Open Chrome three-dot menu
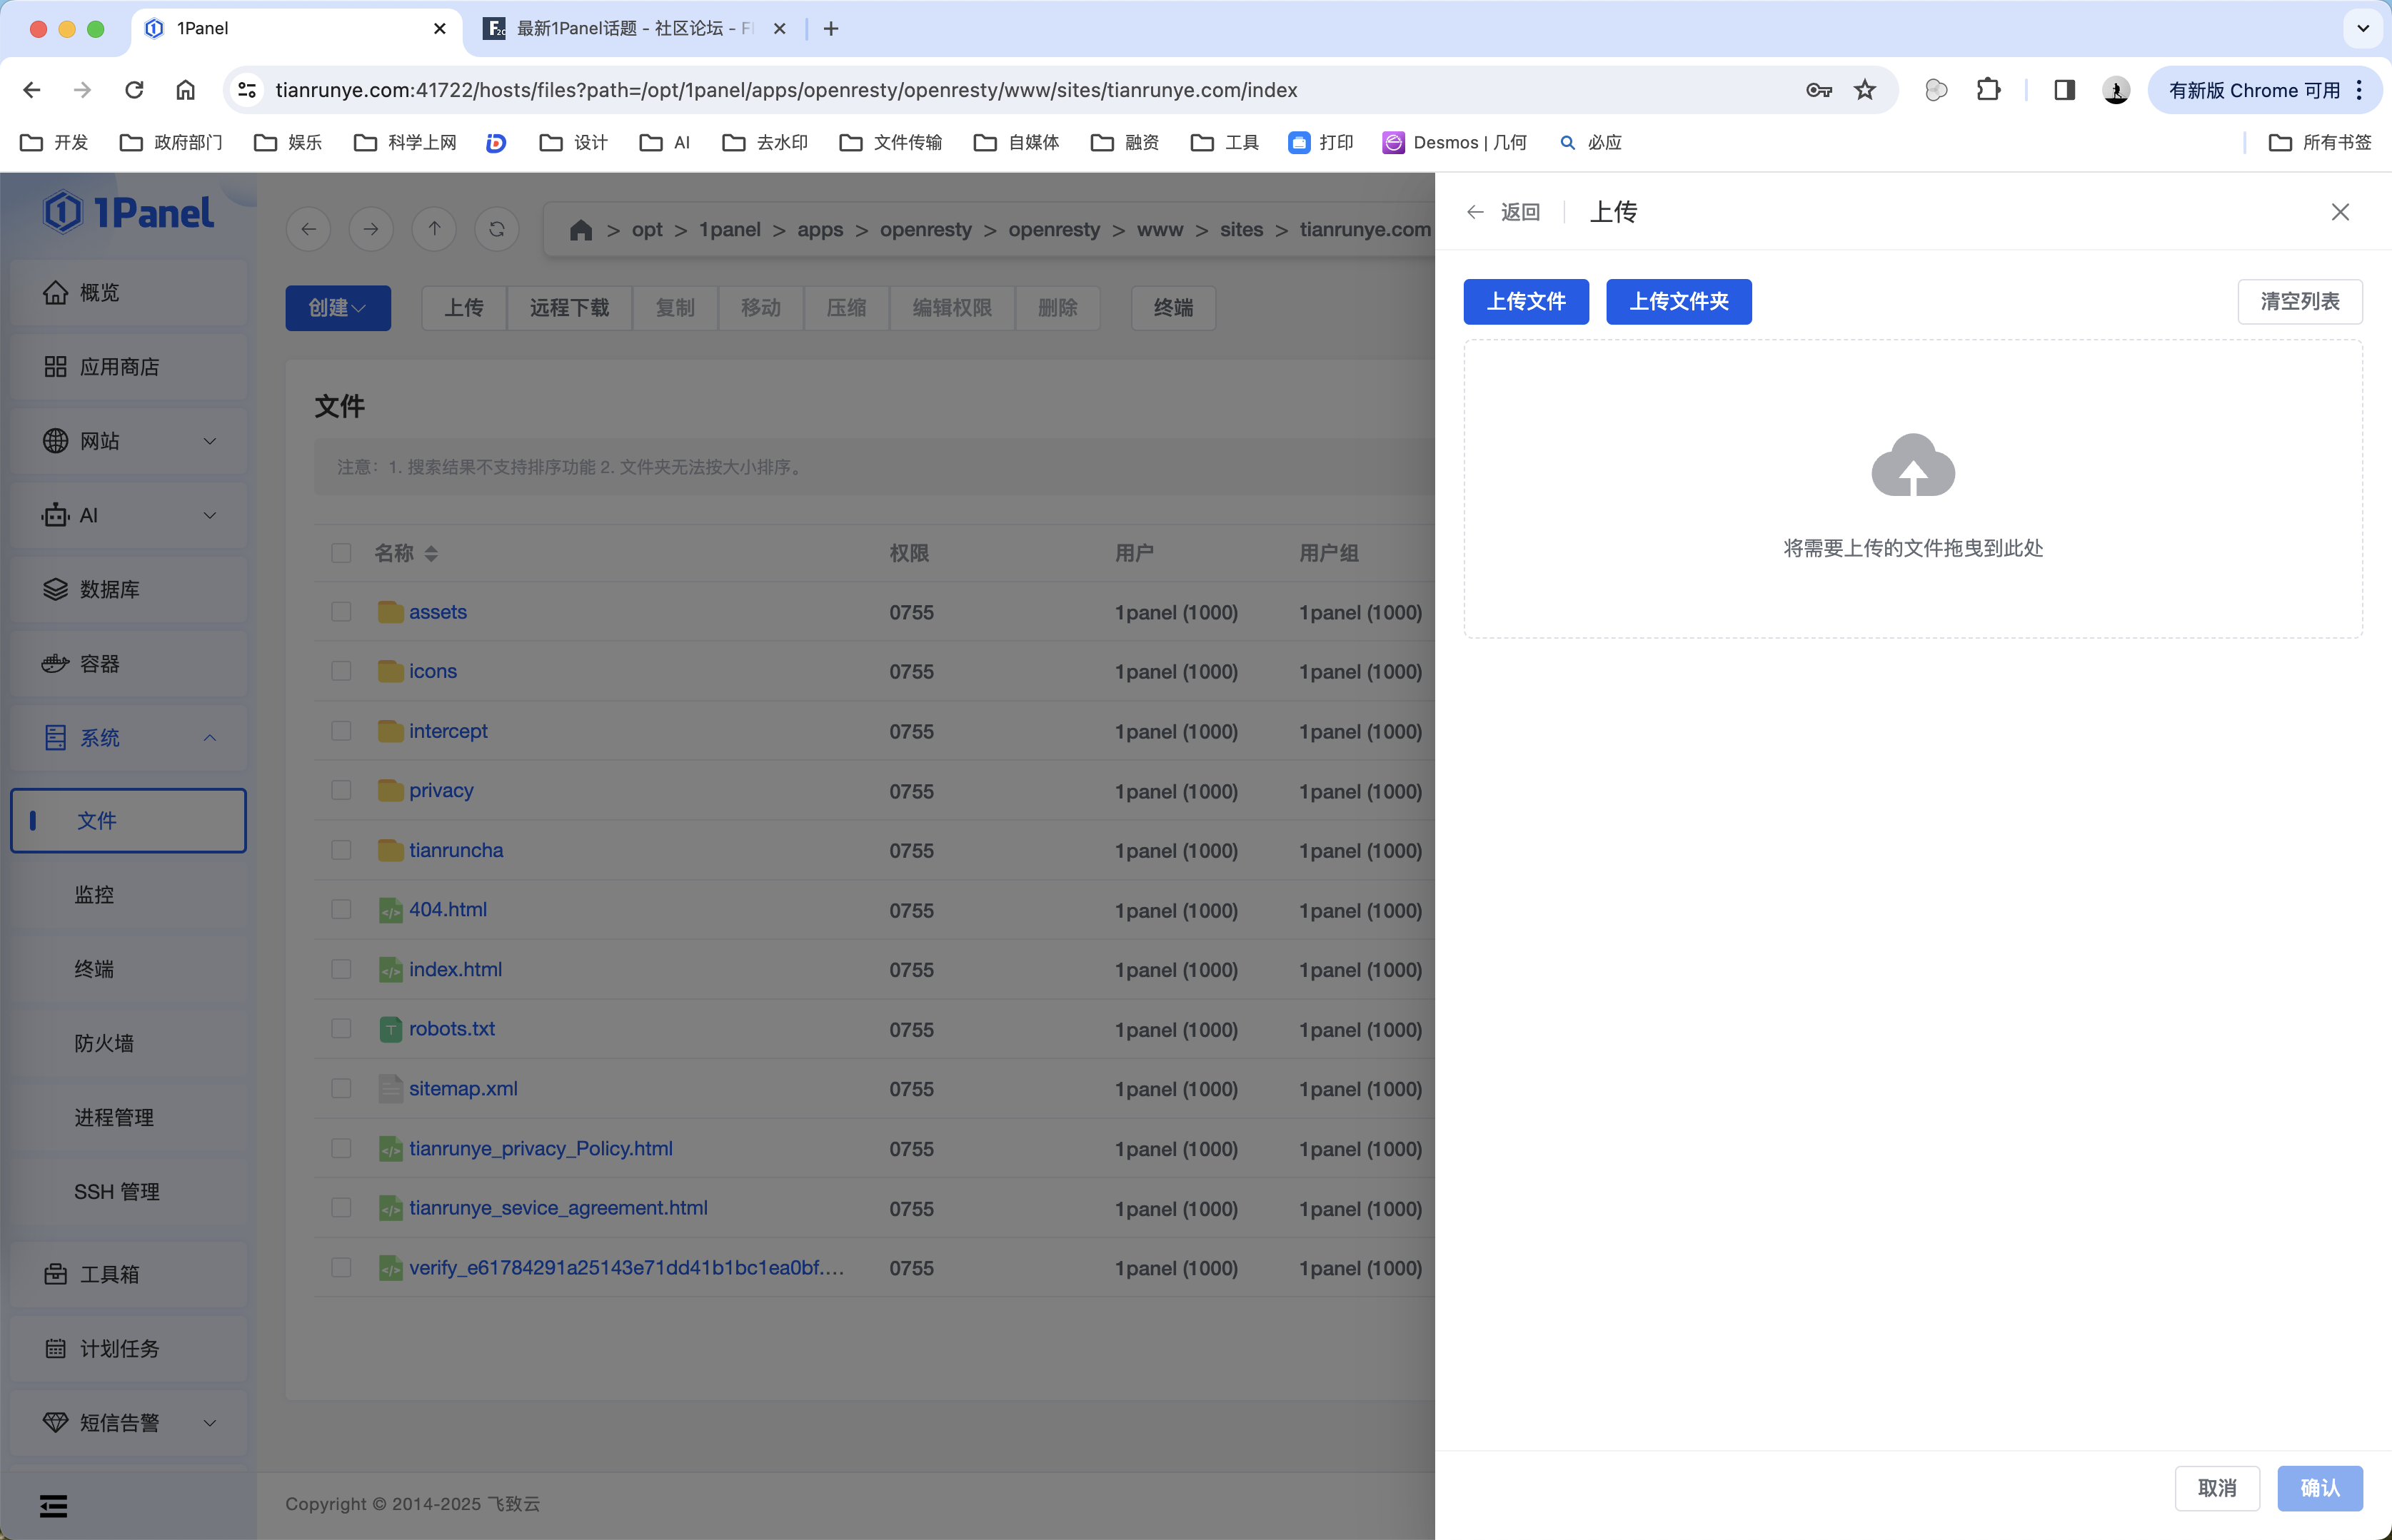The image size is (2392, 1540). [2359, 90]
